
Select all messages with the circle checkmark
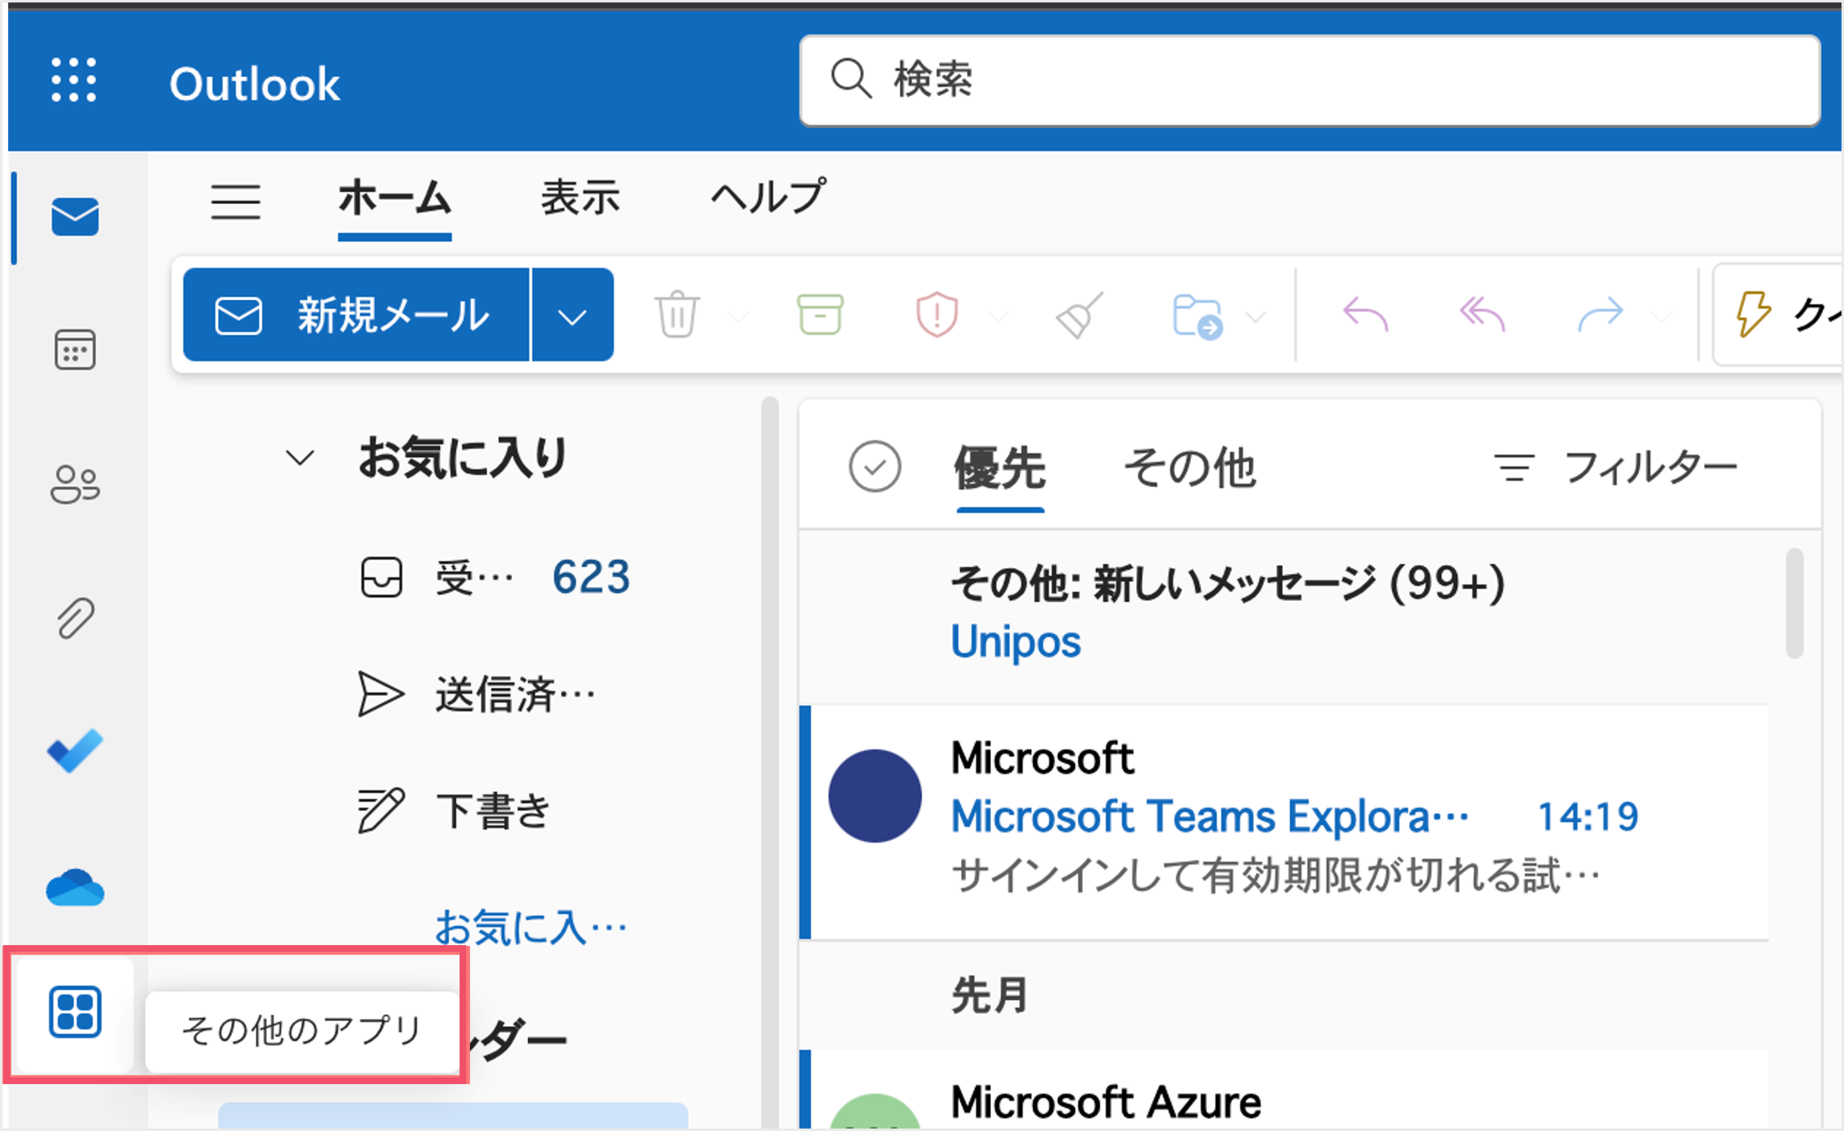pyautogui.click(x=874, y=466)
